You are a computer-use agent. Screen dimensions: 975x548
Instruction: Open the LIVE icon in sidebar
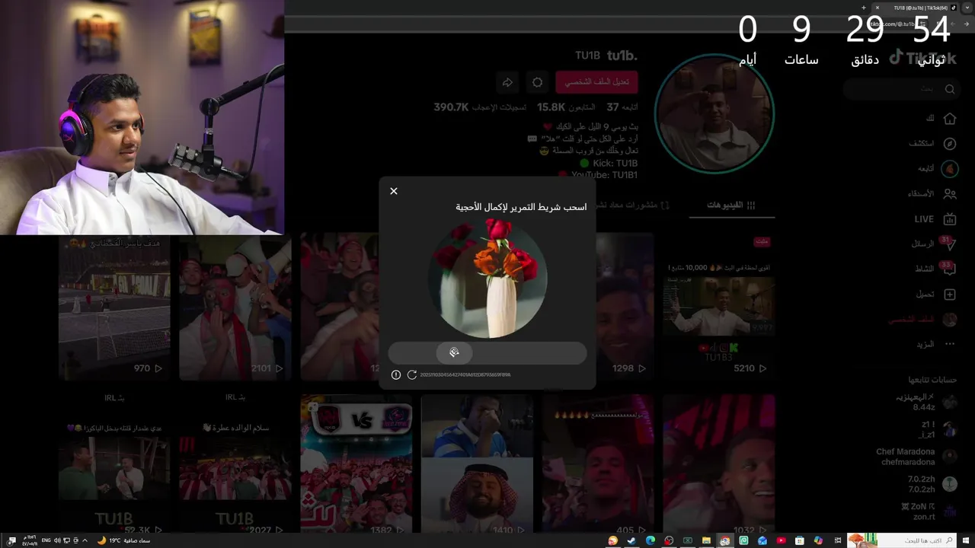(x=949, y=219)
